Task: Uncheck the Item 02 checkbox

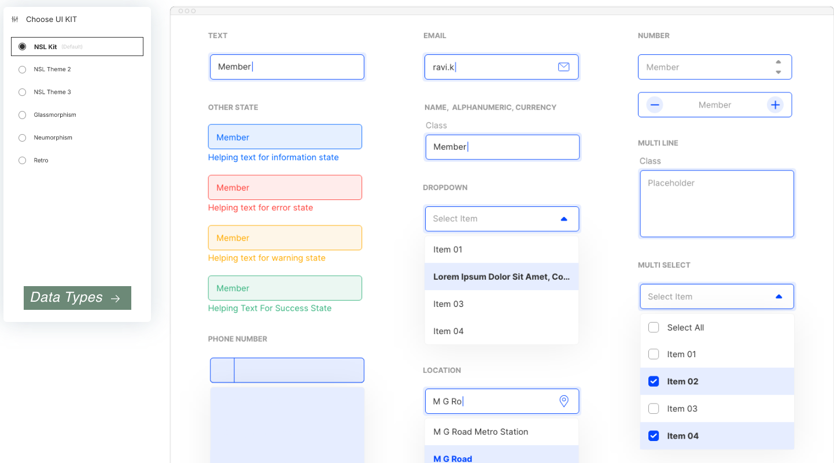Action: (654, 381)
